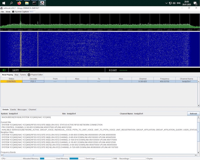The height and width of the screenshot is (160, 200).
Task: Select the CONTROL channel row
Action: tap(11, 81)
